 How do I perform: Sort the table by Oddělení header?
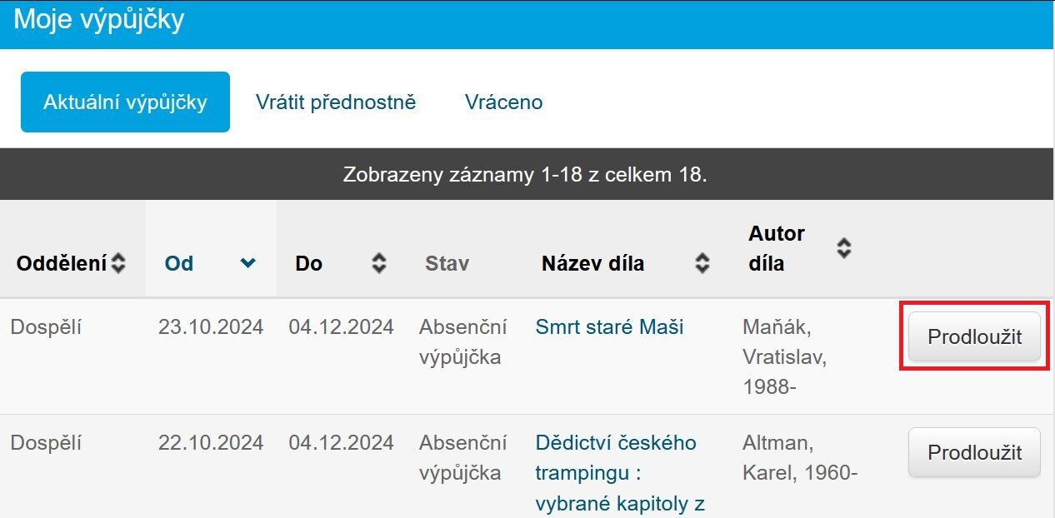click(62, 264)
